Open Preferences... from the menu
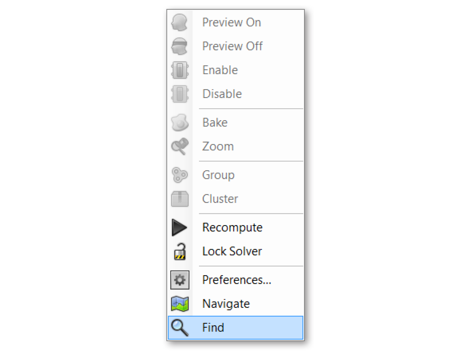 coord(237,280)
